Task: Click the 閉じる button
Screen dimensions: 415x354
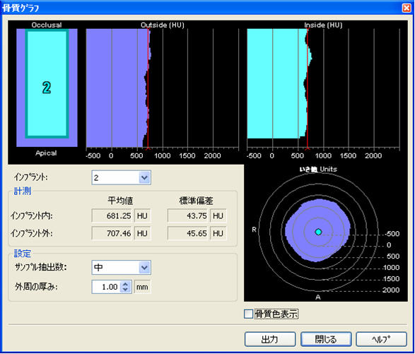Action: click(x=326, y=339)
